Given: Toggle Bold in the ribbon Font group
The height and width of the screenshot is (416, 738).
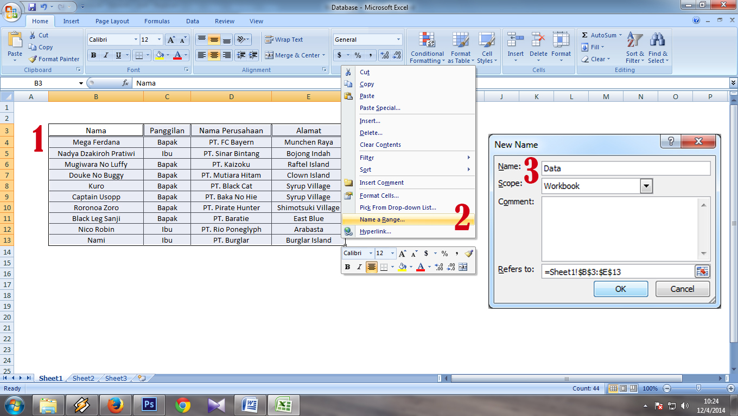Looking at the screenshot, I should tap(93, 55).
